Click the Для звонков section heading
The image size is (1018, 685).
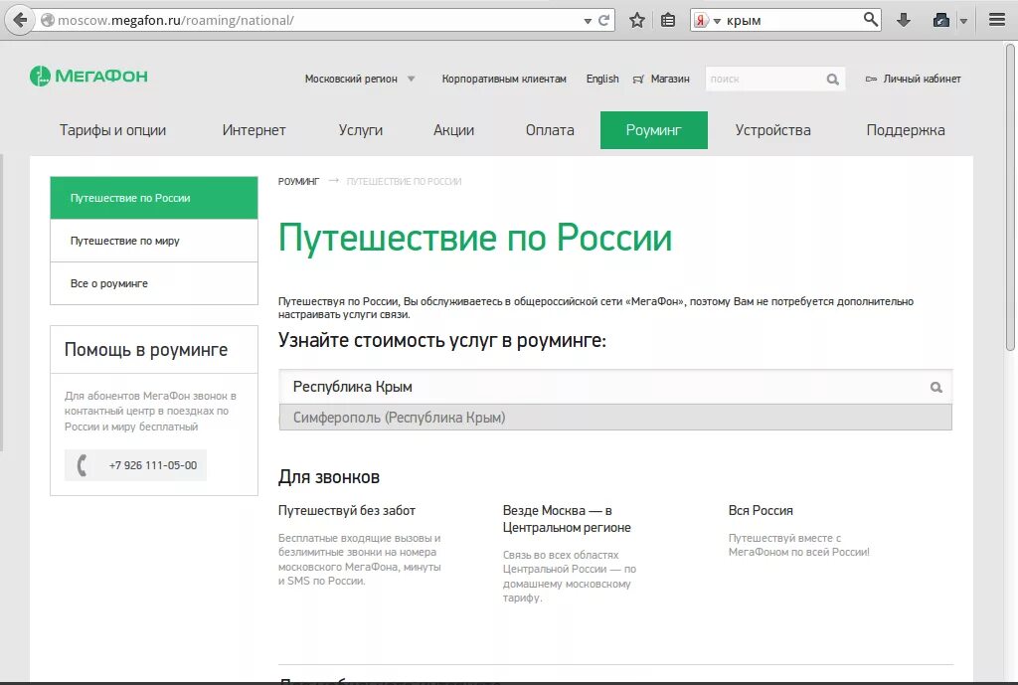(x=329, y=477)
